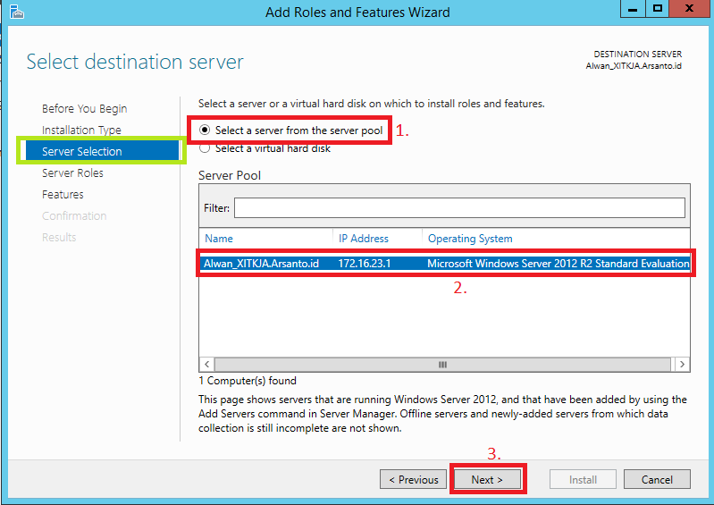Sort servers by IP Address column
The image size is (714, 505).
[x=364, y=239]
